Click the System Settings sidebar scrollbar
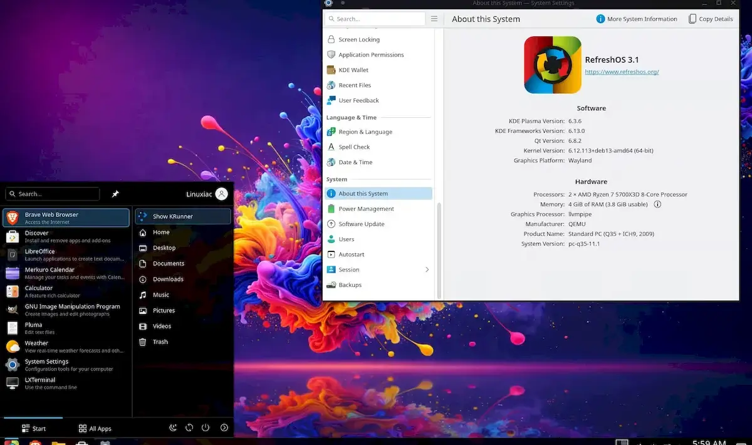752x445 pixels. (439, 251)
